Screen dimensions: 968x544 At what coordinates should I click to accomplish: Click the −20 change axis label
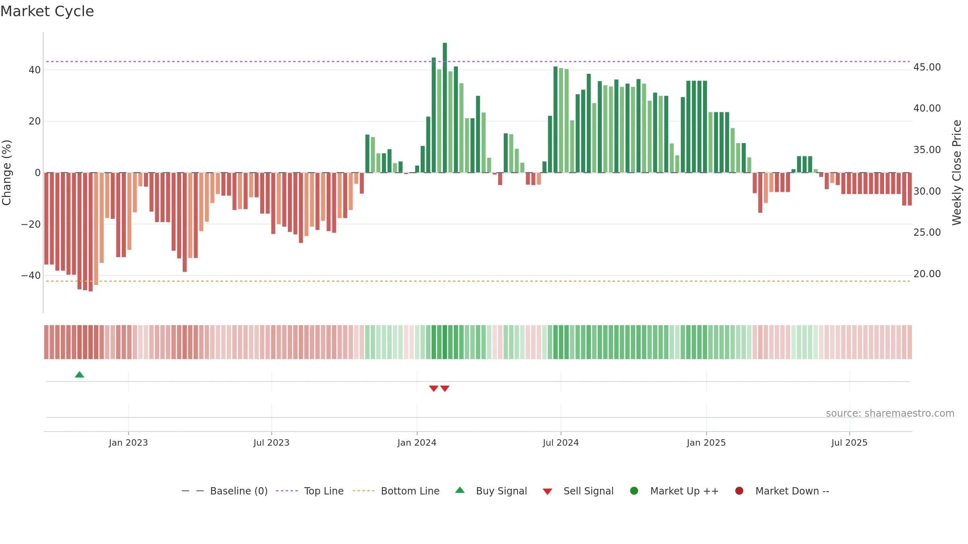coord(31,224)
